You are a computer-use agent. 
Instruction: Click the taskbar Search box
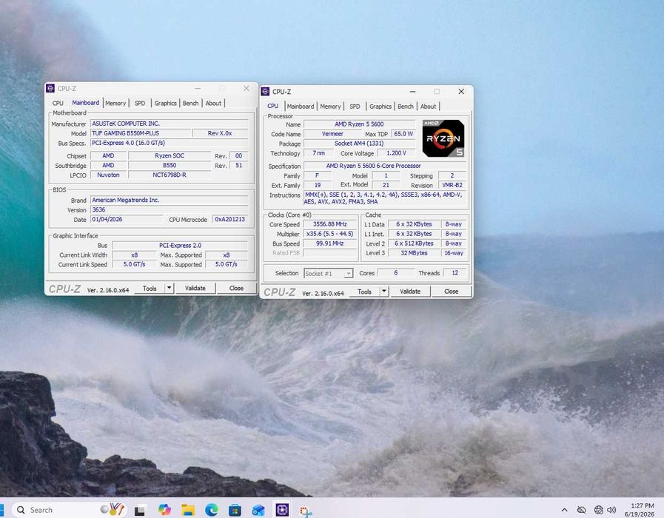coord(68,510)
